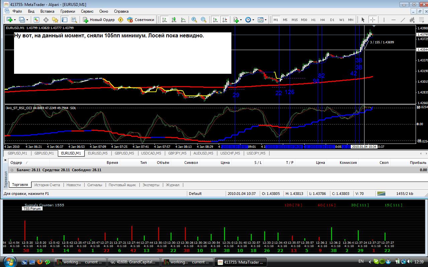Switch to GrandCapital 41608 taskbar window
The height and width of the screenshot is (267, 428).
[x=133, y=262]
